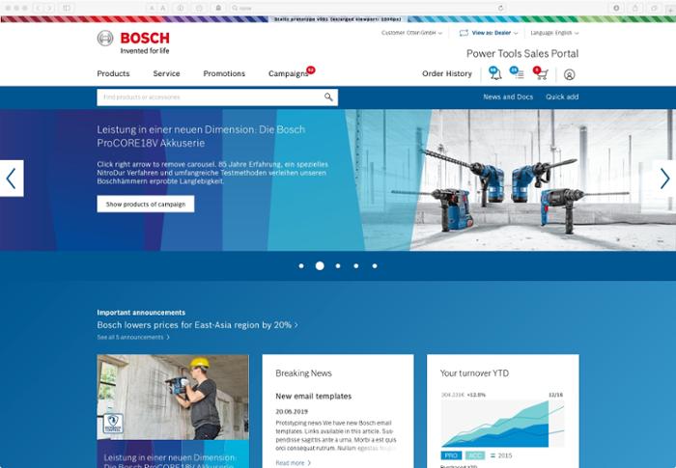Click the search magnifier icon
The height and width of the screenshot is (468, 676).
click(x=328, y=96)
